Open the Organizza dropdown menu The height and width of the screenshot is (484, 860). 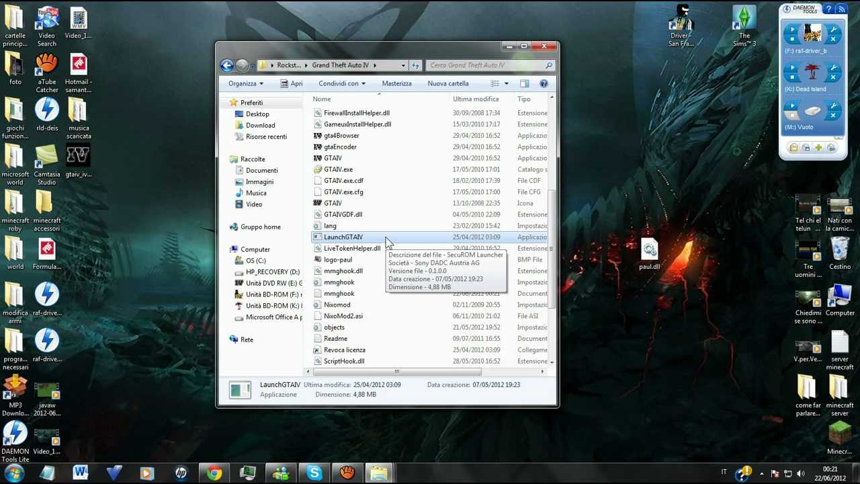(246, 83)
